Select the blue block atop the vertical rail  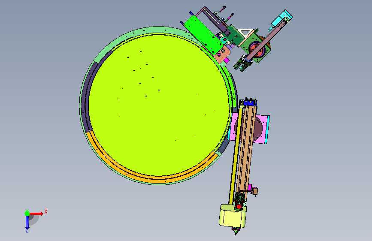click(x=250, y=102)
